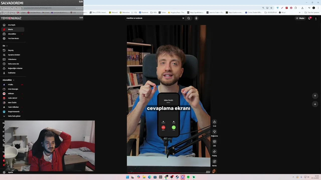This screenshot has height=180, width=321.
Task: Run YouTube search with magnifier icon
Action: pos(189,18)
